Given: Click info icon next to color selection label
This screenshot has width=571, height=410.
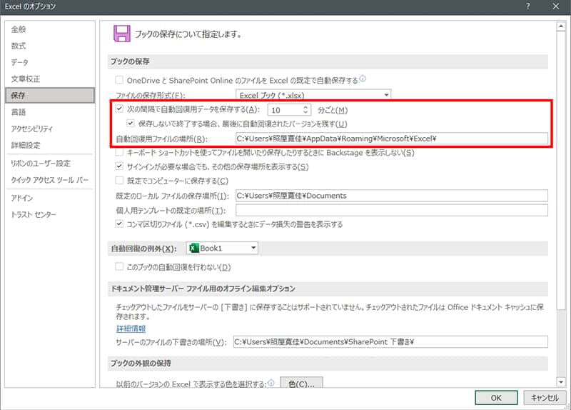Looking at the screenshot, I should [271, 382].
